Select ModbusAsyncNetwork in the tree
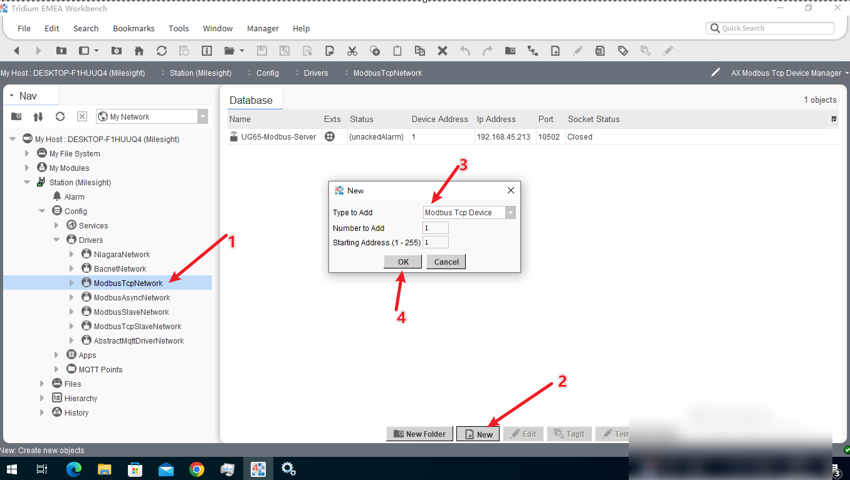 (x=132, y=297)
